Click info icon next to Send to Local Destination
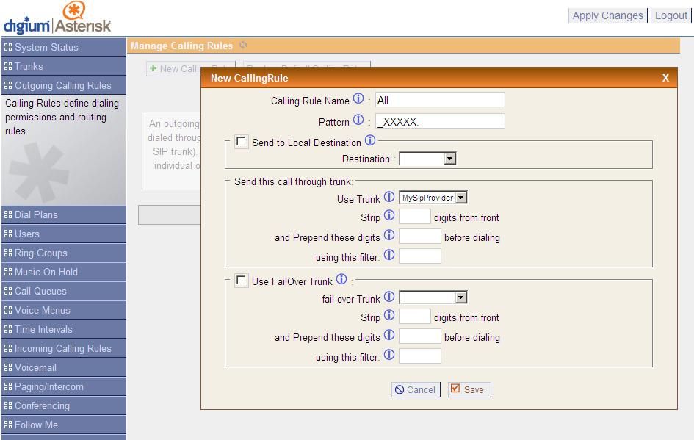Screen dimensions: 694x440 coord(370,140)
